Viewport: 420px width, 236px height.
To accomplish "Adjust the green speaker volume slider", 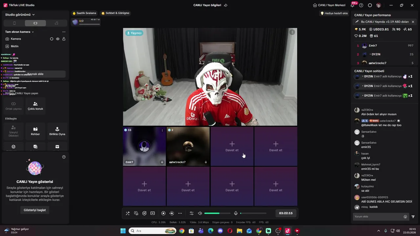I will [217, 213].
